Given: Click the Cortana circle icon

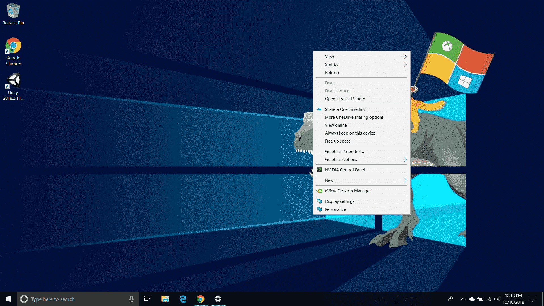Looking at the screenshot, I should [x=24, y=299].
